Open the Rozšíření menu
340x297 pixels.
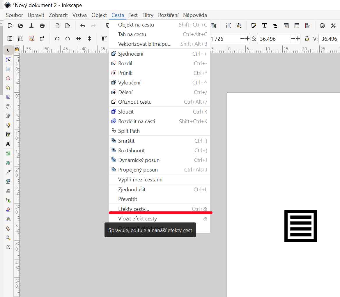[168, 15]
